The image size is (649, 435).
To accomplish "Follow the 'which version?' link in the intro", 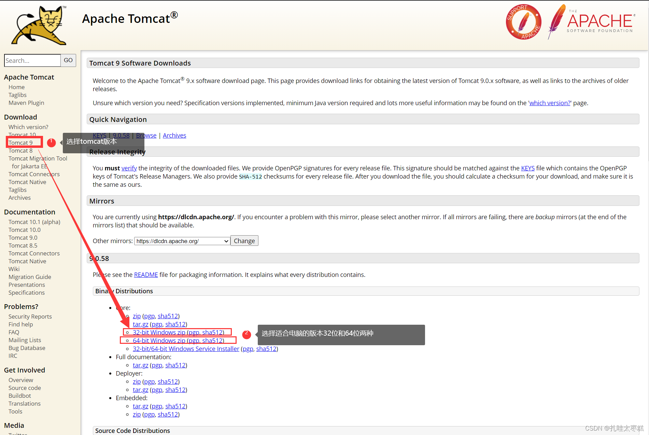I will (x=550, y=103).
